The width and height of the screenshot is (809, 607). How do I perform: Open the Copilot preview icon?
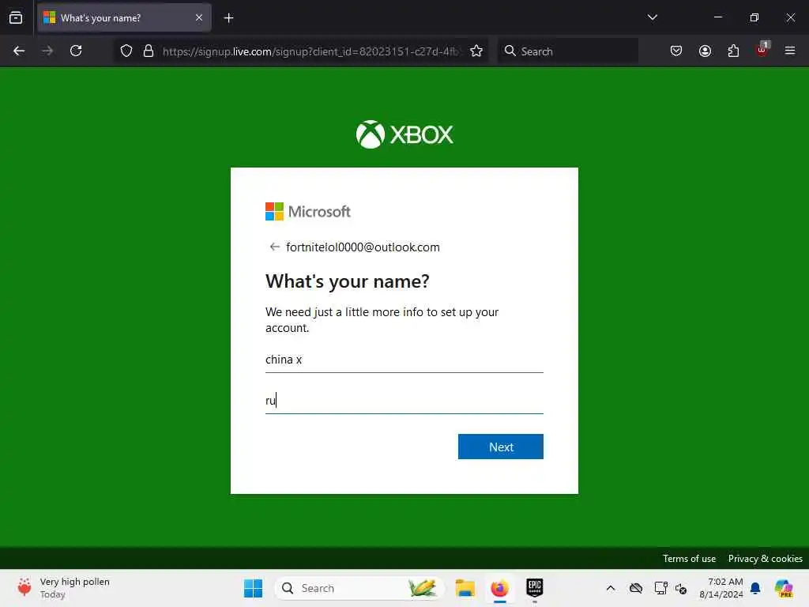pos(784,588)
